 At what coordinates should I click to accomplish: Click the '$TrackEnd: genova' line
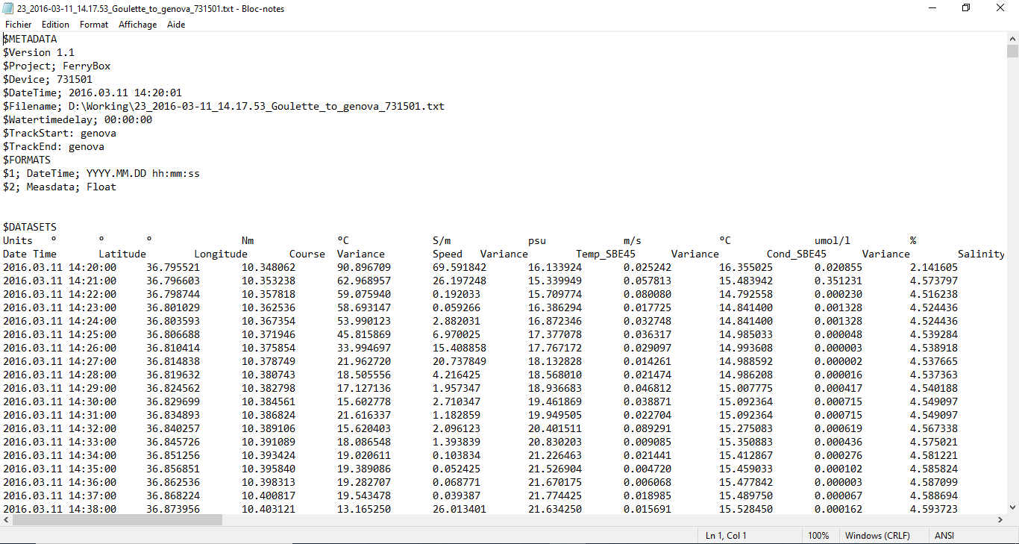[x=54, y=146]
